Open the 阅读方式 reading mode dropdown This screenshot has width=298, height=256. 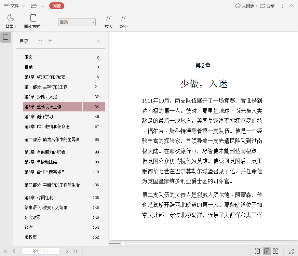tap(33, 21)
